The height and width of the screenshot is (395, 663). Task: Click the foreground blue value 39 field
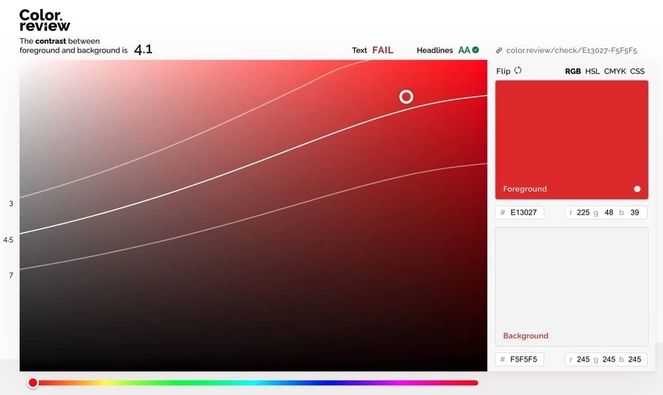pyautogui.click(x=634, y=213)
